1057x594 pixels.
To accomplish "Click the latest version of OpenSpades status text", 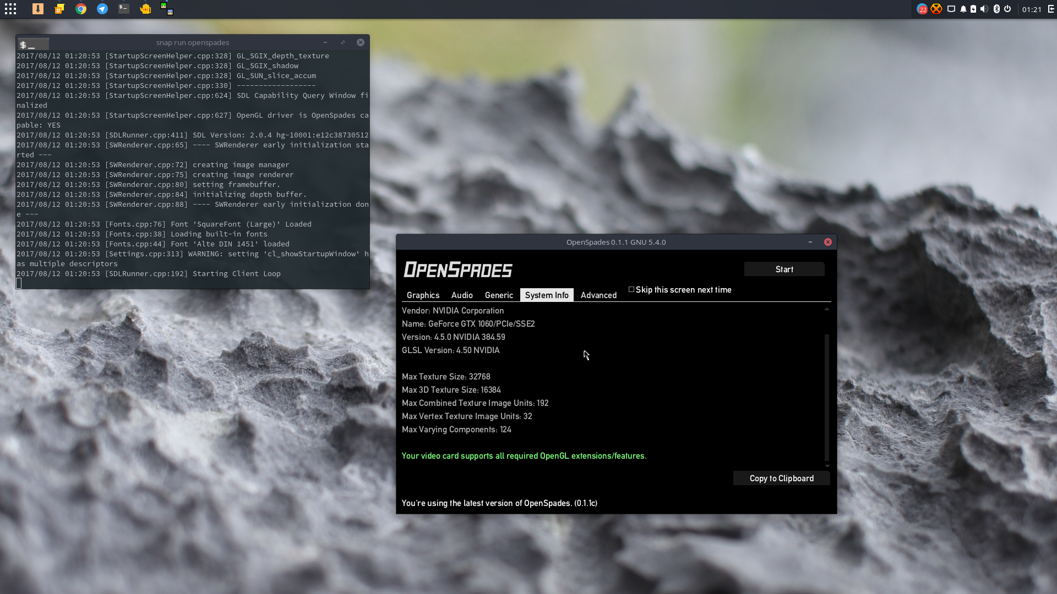I will tap(499, 503).
